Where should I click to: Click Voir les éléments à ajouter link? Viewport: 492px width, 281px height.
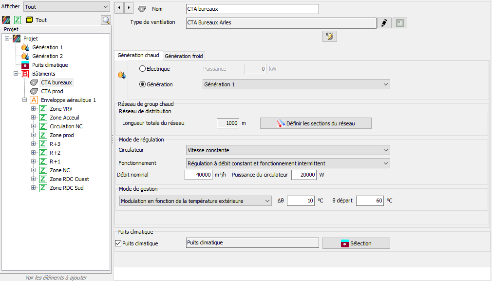[56, 278]
